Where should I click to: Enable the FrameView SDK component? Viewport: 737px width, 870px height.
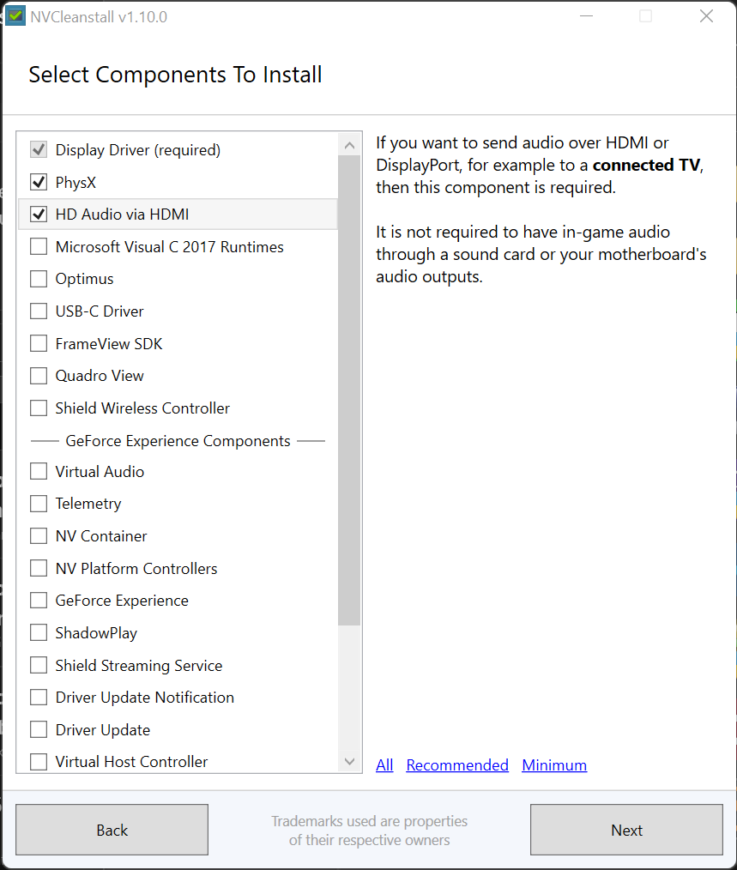coord(39,344)
